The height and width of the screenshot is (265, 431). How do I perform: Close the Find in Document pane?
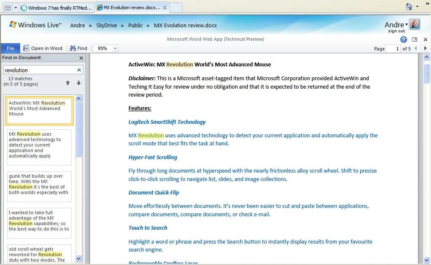81,58
